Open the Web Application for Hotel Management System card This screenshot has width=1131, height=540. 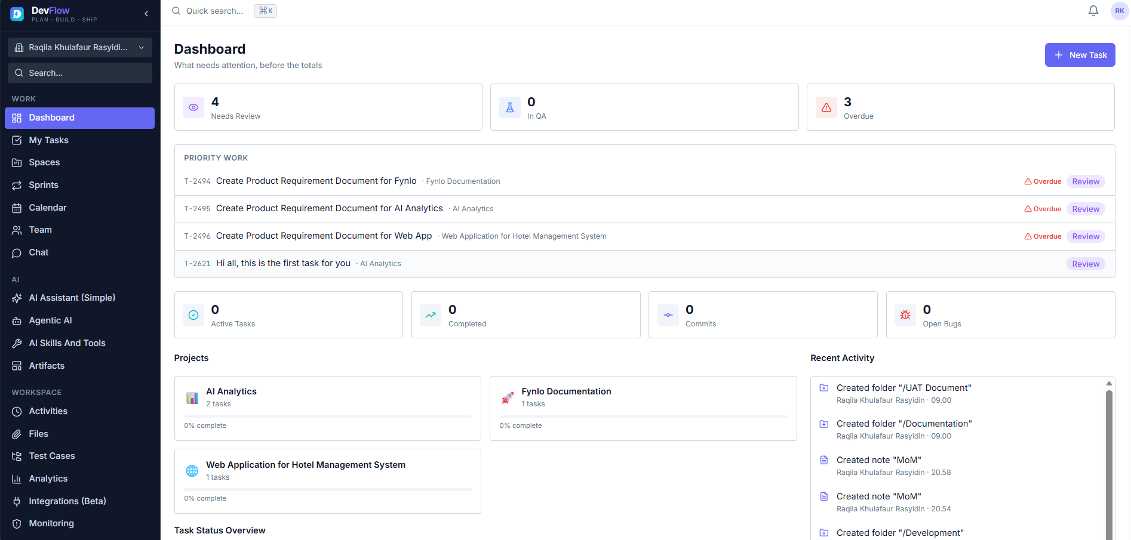[x=328, y=481]
